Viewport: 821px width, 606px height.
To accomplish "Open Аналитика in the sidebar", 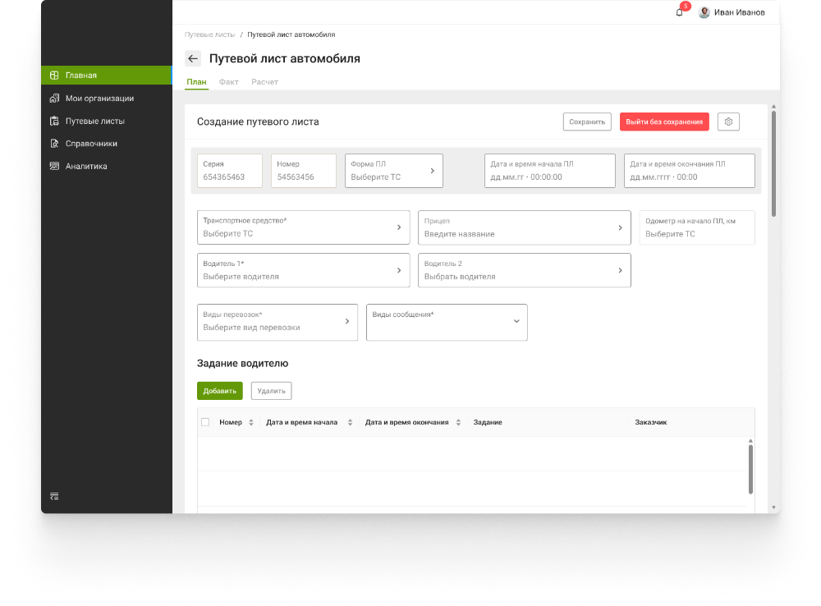I will (106, 166).
